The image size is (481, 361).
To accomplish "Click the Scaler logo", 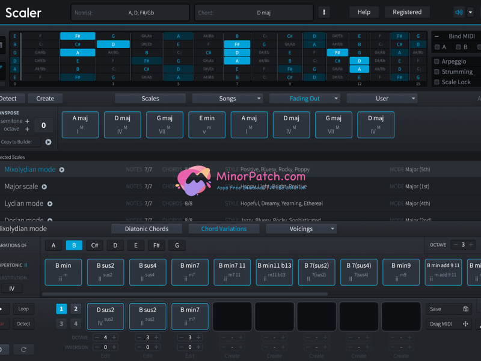I will 23,13.
